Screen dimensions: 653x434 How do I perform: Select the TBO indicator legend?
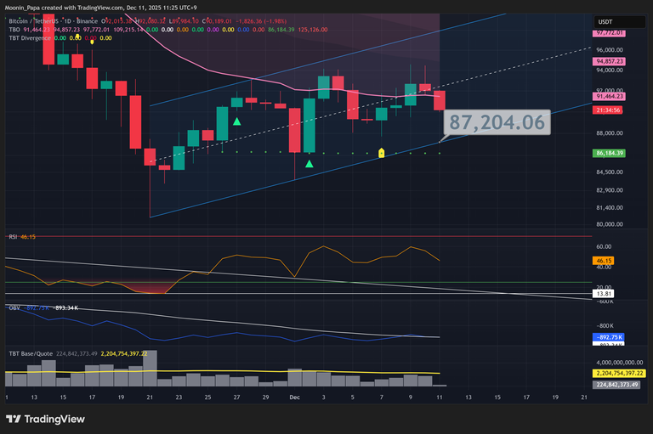(x=14, y=29)
